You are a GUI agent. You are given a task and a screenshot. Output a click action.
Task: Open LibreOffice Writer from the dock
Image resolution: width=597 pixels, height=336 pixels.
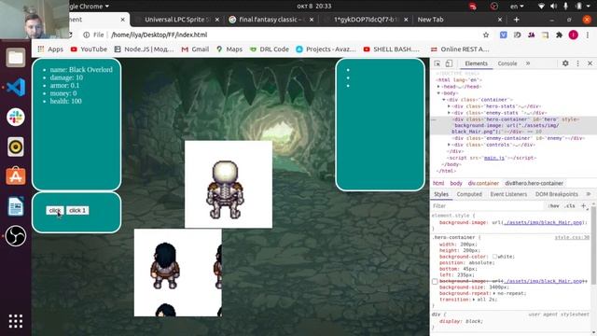(x=16, y=206)
